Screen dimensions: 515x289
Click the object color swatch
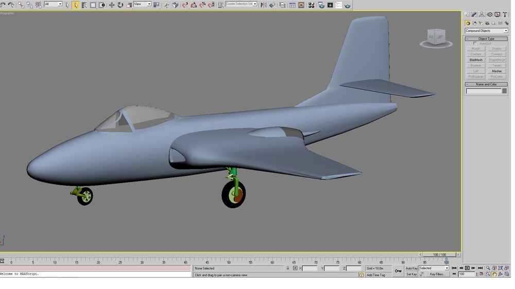tap(505, 91)
